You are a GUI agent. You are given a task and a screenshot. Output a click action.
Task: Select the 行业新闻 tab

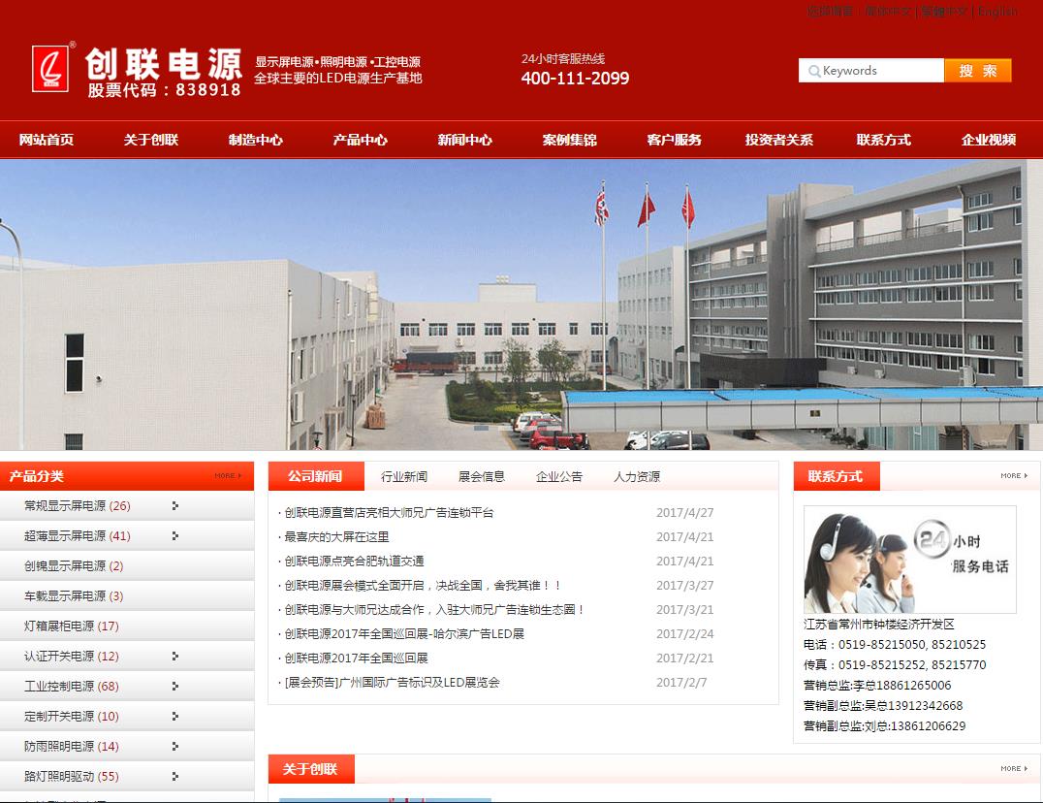[404, 476]
